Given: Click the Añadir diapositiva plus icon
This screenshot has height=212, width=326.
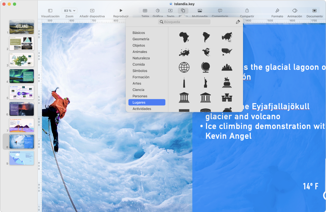Looking at the screenshot, I should click(x=92, y=10).
